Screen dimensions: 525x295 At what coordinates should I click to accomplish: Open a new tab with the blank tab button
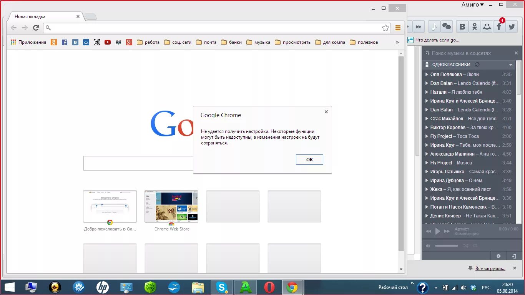point(90,17)
